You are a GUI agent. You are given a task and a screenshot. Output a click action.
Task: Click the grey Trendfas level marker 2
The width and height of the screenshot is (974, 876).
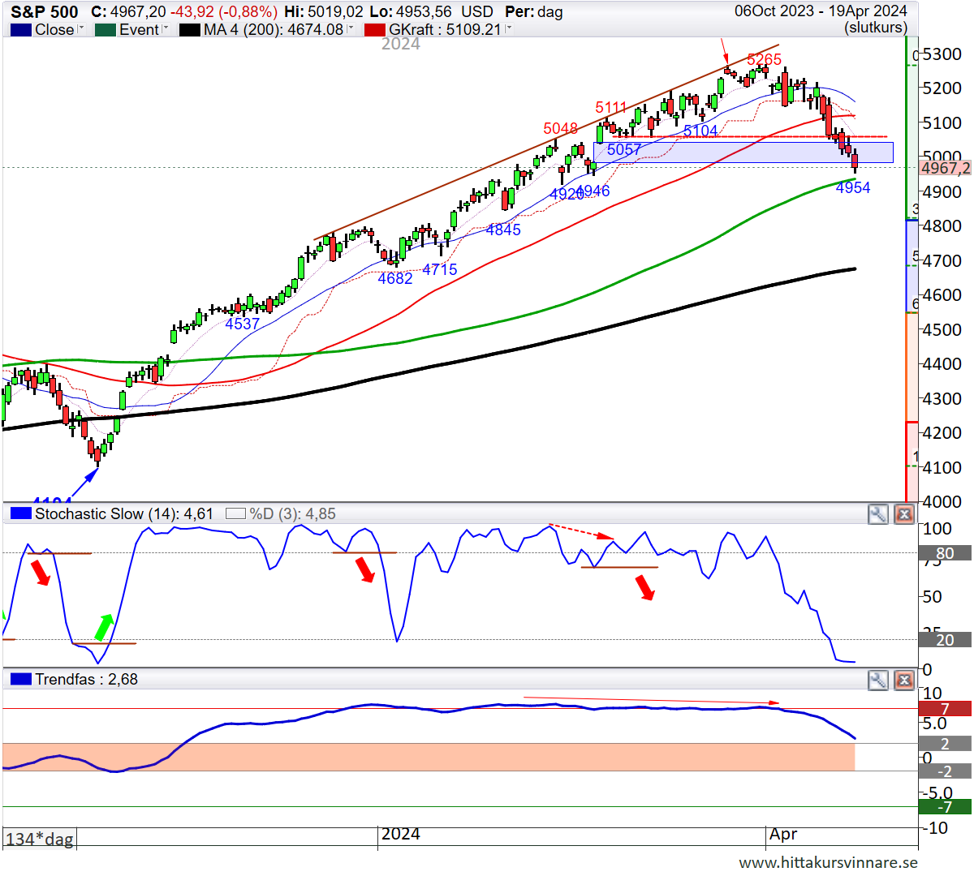pos(945,745)
